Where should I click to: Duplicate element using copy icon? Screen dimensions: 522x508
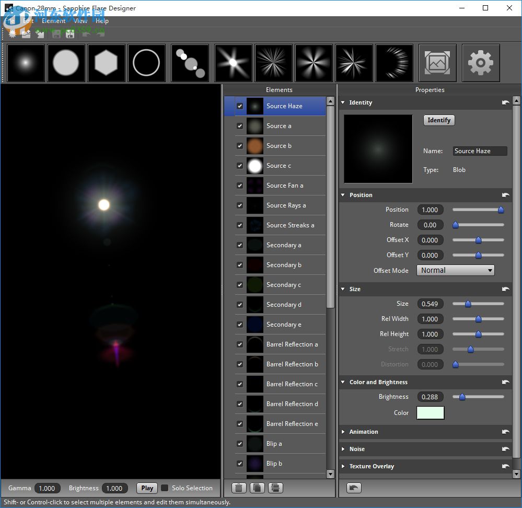(x=257, y=488)
